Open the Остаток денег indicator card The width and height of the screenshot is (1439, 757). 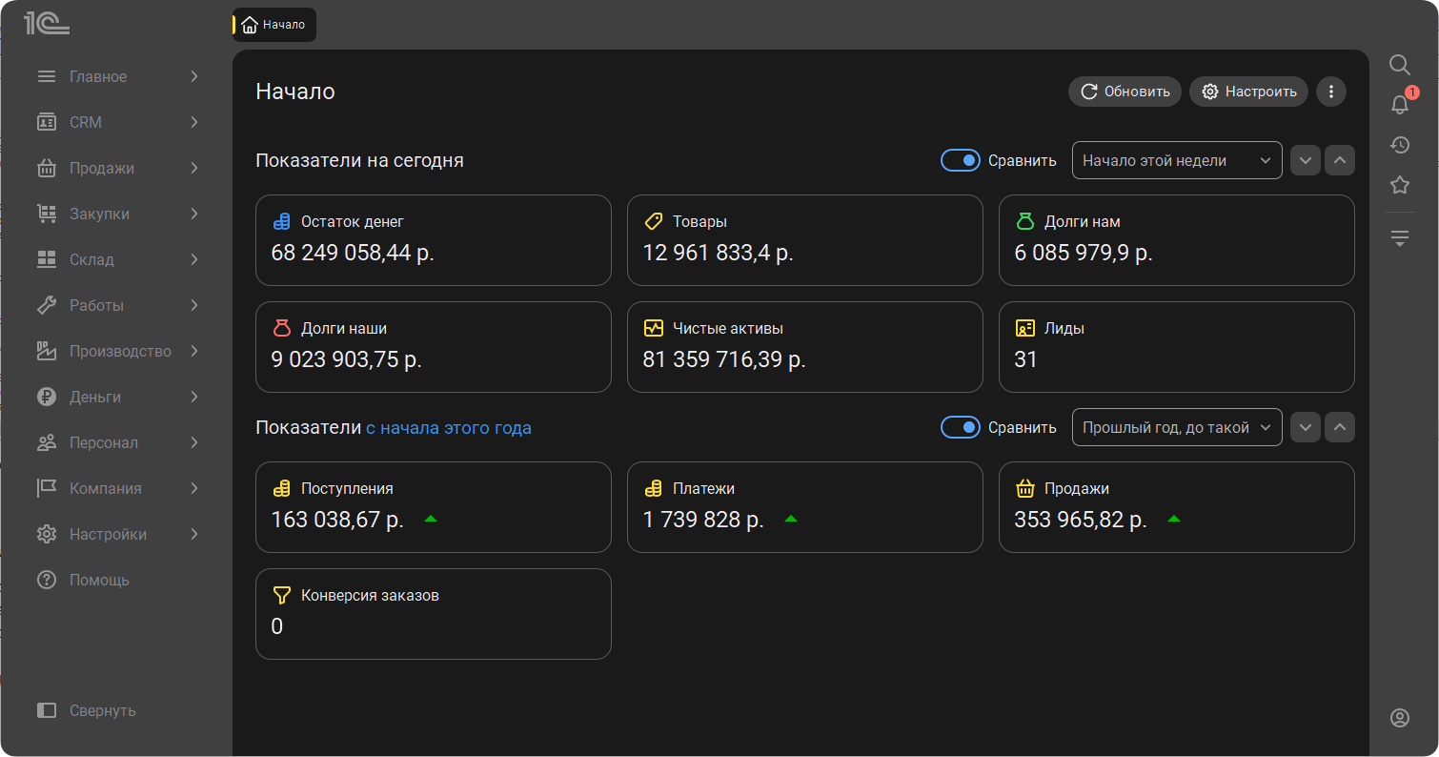pos(433,239)
